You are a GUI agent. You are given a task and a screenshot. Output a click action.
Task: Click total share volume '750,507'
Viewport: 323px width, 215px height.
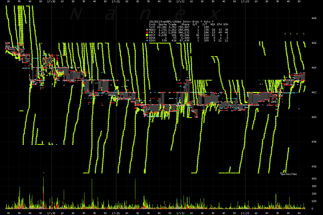point(184,27)
